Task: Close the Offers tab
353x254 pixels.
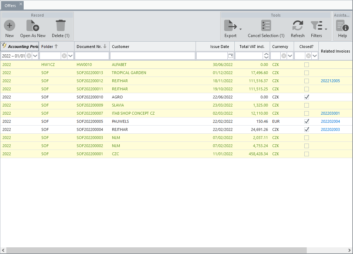Action: (21, 4)
